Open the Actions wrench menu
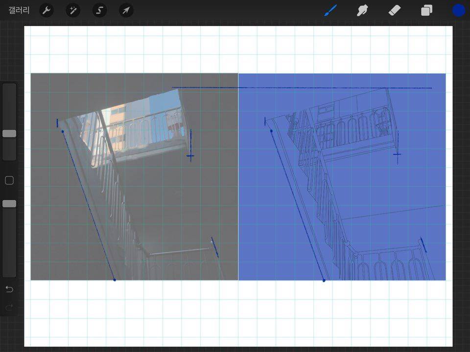470x352 pixels. 47,10
